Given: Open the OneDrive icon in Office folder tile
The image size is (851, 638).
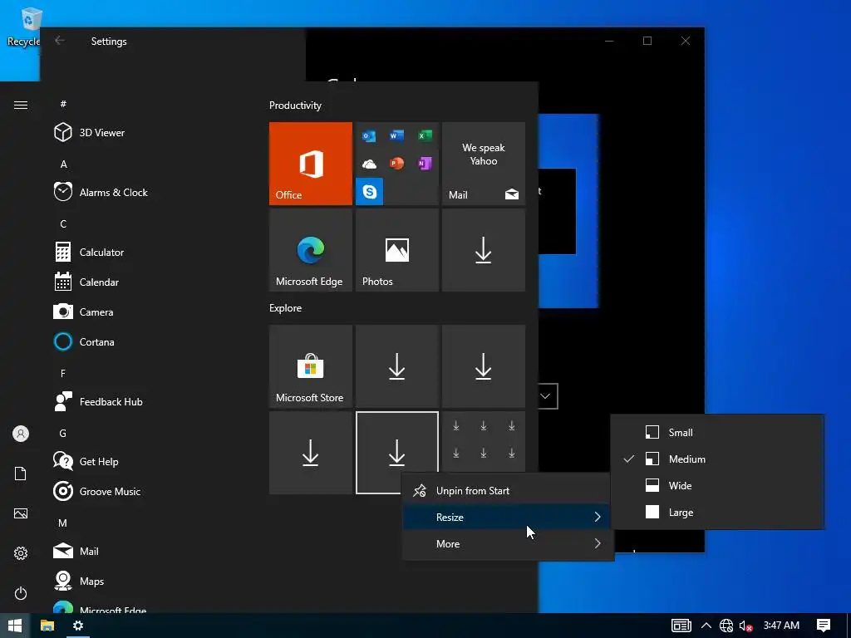Looking at the screenshot, I should (x=369, y=164).
